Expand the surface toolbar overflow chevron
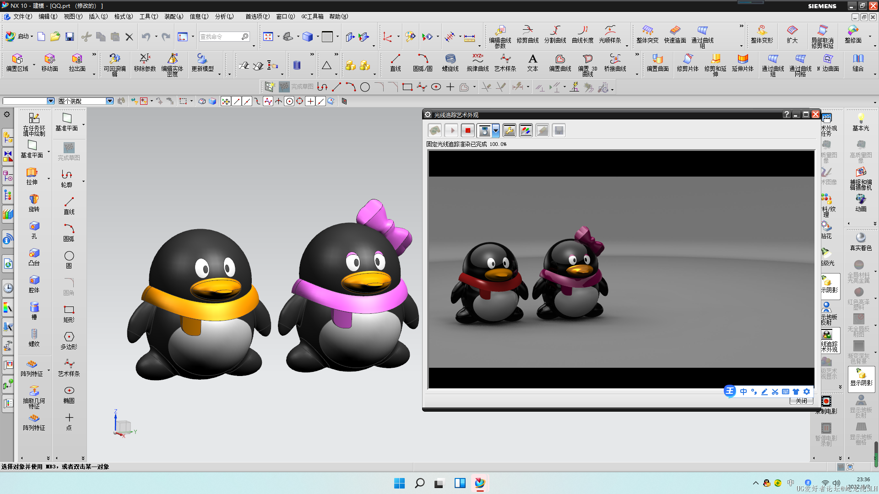879x494 pixels. (741, 26)
